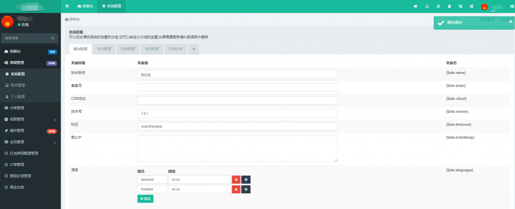Image resolution: width=515 pixels, height=209 pixels.
Task: Click the green 追加 button
Action: coord(145,199)
